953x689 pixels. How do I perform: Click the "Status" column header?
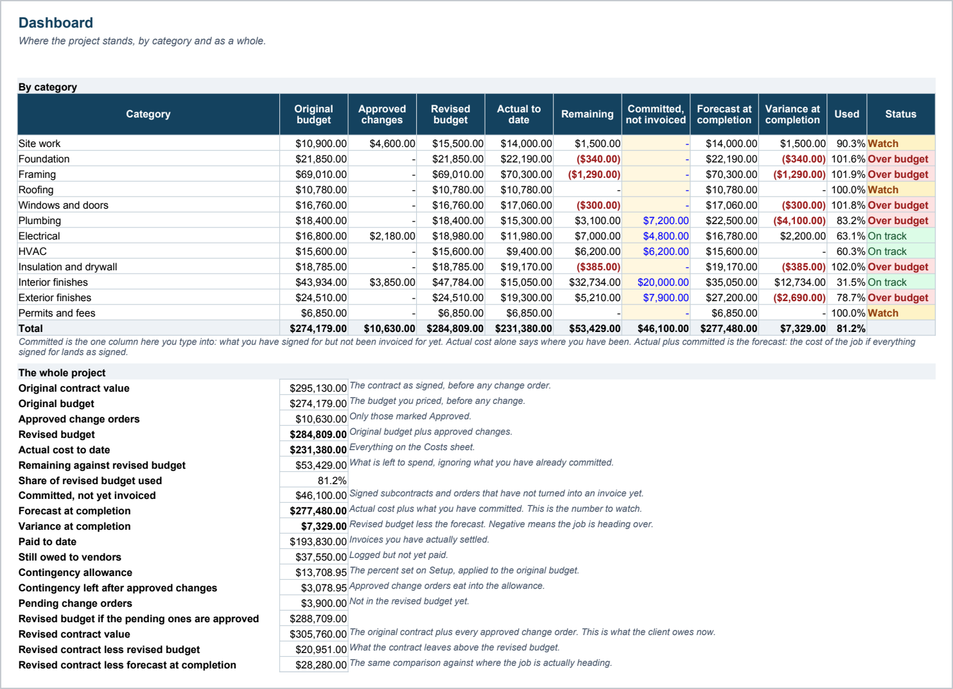[x=900, y=114]
